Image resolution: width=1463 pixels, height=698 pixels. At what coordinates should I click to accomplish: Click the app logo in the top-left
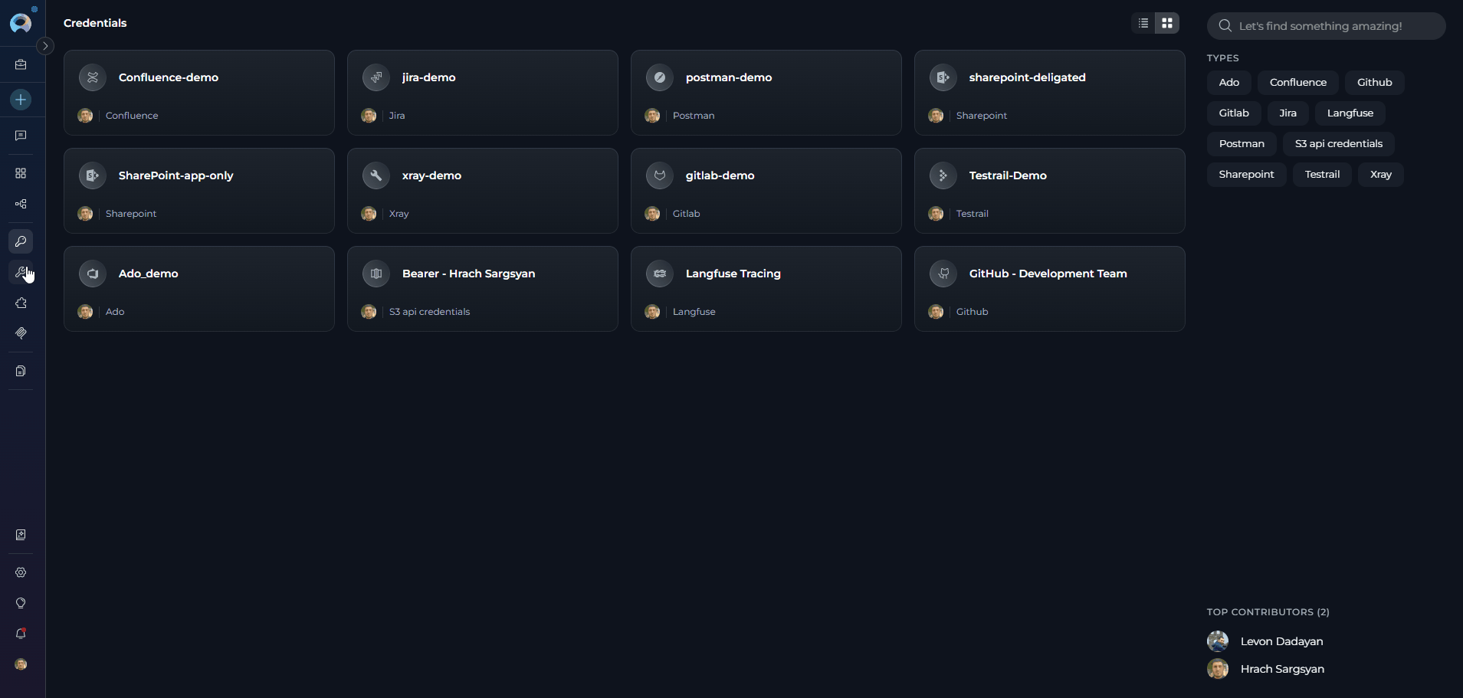click(x=21, y=22)
